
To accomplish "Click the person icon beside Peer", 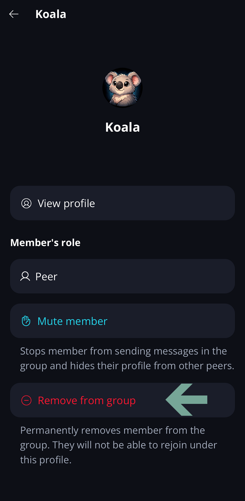I will tap(25, 276).
